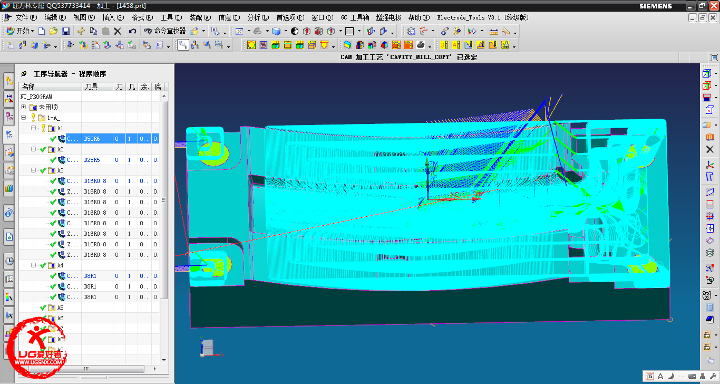Pin the operation navigator panel
The height and width of the screenshot is (384, 720).
(x=24, y=74)
